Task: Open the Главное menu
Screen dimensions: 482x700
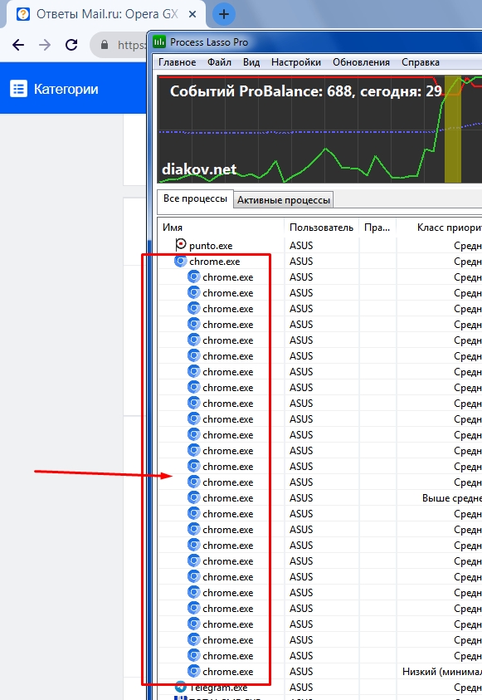Action: coord(177,62)
